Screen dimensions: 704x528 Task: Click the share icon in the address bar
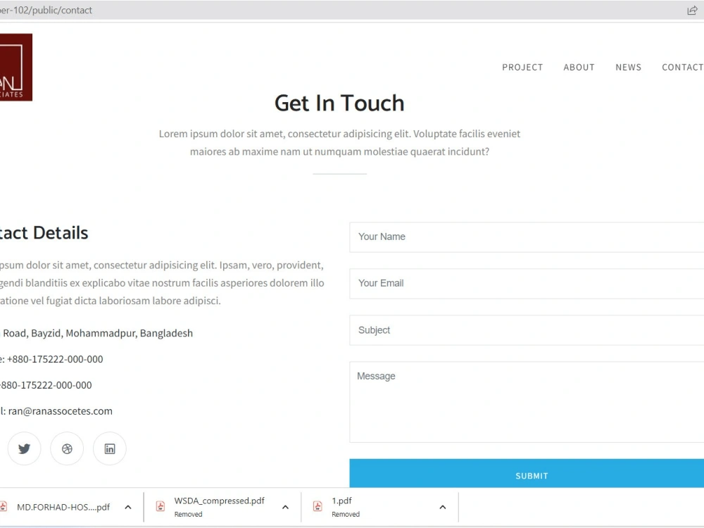pos(692,10)
